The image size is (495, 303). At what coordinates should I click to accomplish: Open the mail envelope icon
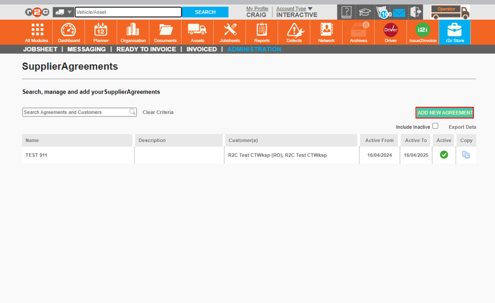click(x=399, y=13)
